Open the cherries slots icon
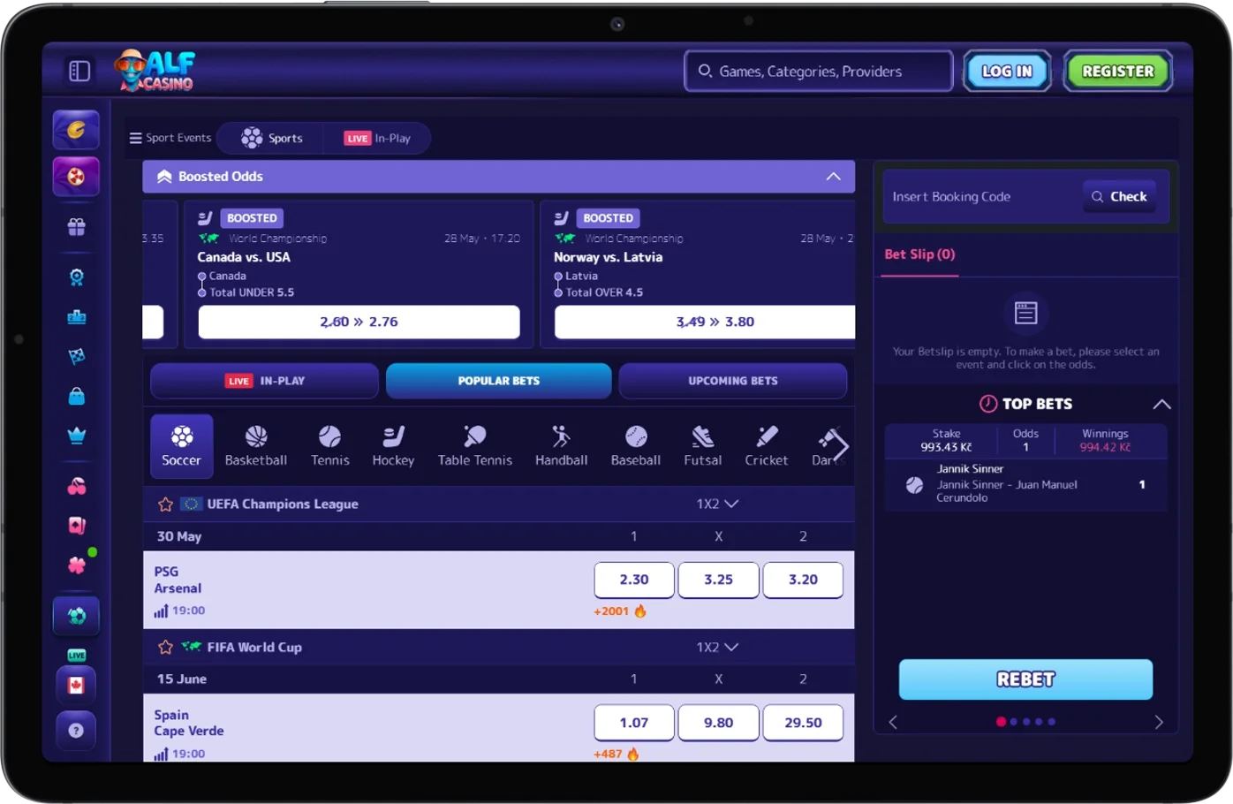Image resolution: width=1233 pixels, height=804 pixels. [77, 486]
